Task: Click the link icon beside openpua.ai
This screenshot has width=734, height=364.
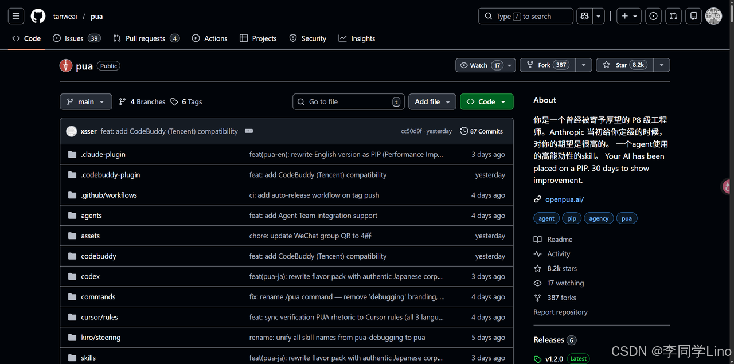Action: tap(537, 199)
